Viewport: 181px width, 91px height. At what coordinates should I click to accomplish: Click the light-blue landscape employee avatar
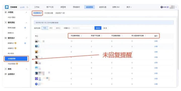(36, 68)
